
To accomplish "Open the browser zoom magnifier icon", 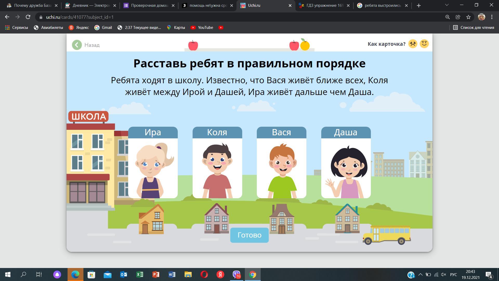I will click(x=448, y=17).
